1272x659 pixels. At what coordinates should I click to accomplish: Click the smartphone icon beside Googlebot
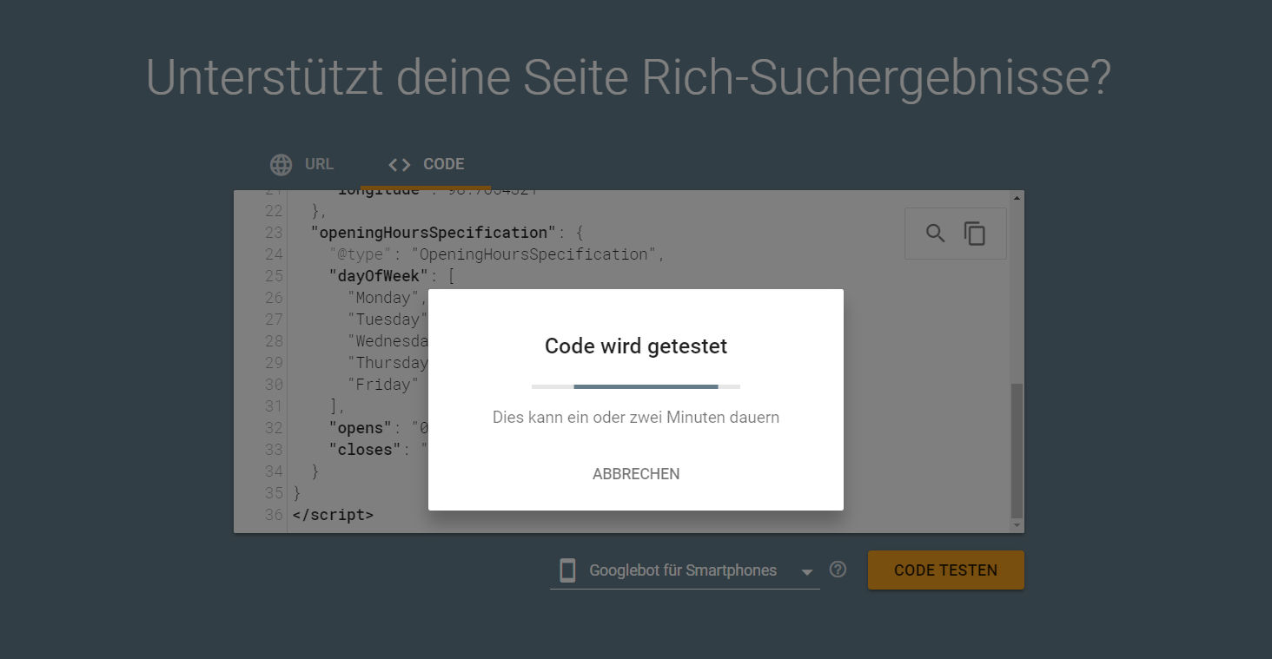click(567, 570)
